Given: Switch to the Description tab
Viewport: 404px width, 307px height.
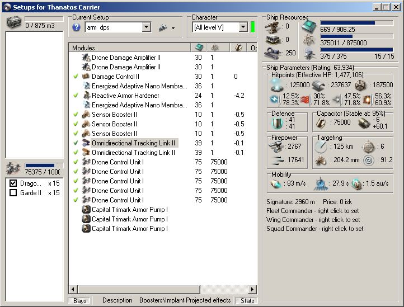Looking at the screenshot, I should (x=118, y=300).
